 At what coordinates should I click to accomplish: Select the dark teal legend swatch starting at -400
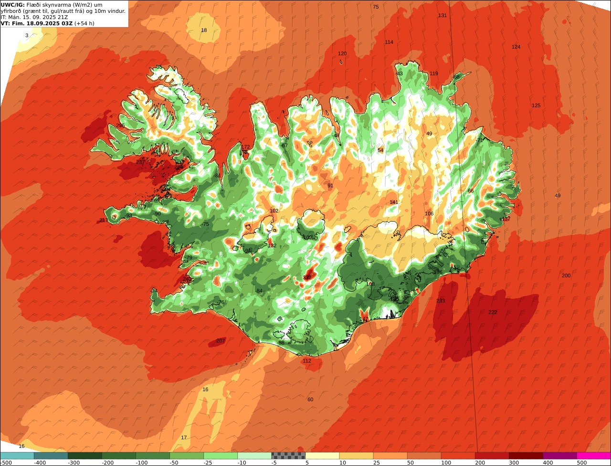tap(51, 456)
